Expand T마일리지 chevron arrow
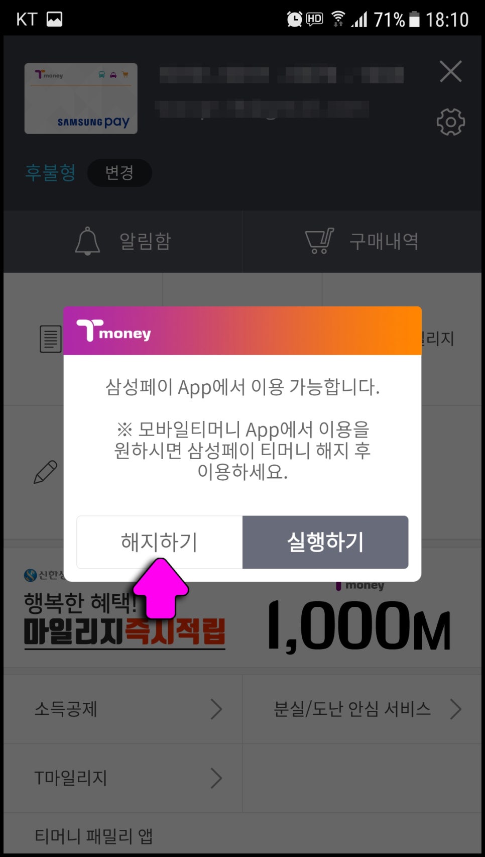Viewport: 485px width, 857px height. click(216, 778)
